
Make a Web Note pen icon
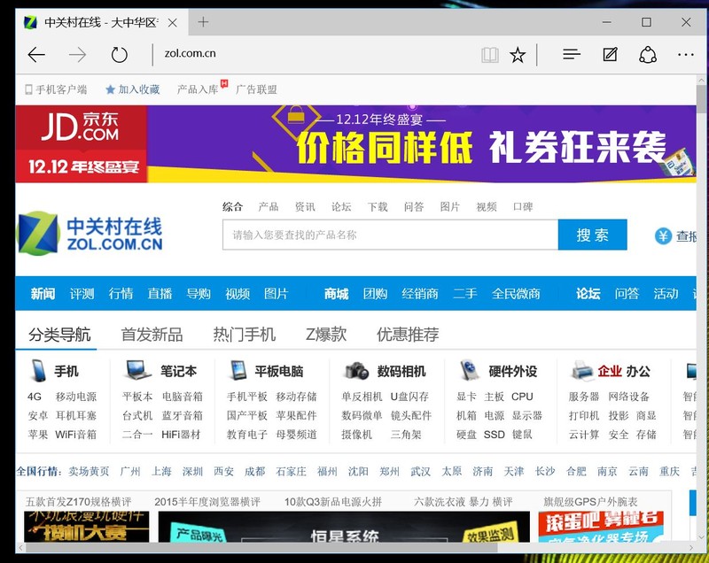coord(610,55)
